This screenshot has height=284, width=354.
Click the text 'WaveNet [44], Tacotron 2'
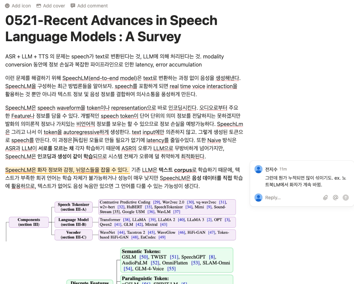[122, 232]
